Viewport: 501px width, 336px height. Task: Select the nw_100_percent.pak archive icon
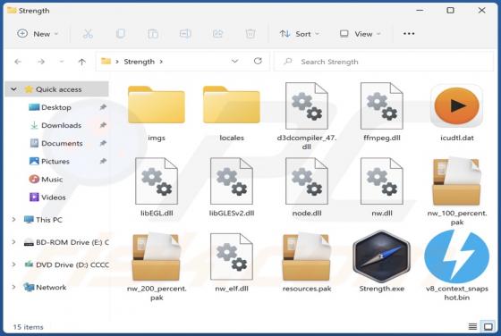point(456,181)
